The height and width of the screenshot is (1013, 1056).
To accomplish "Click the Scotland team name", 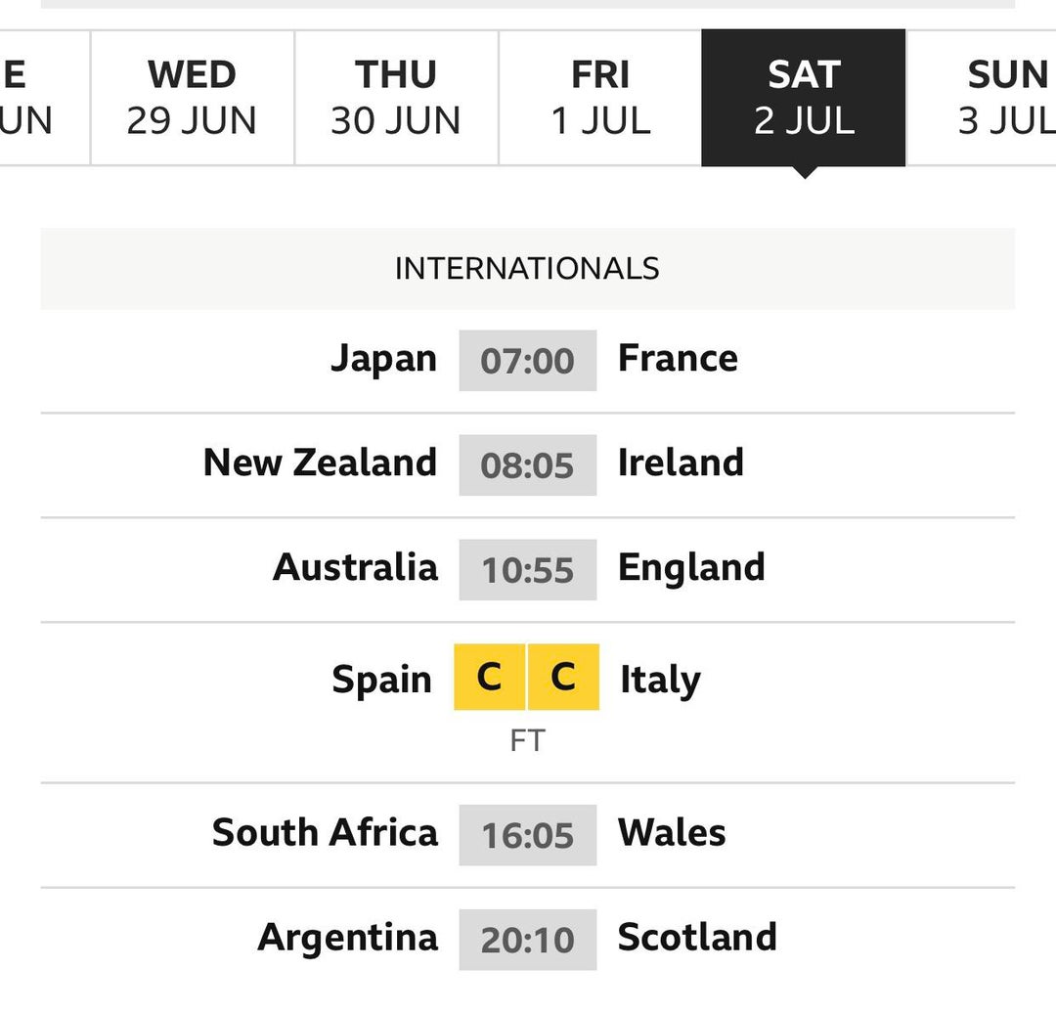I will 697,937.
